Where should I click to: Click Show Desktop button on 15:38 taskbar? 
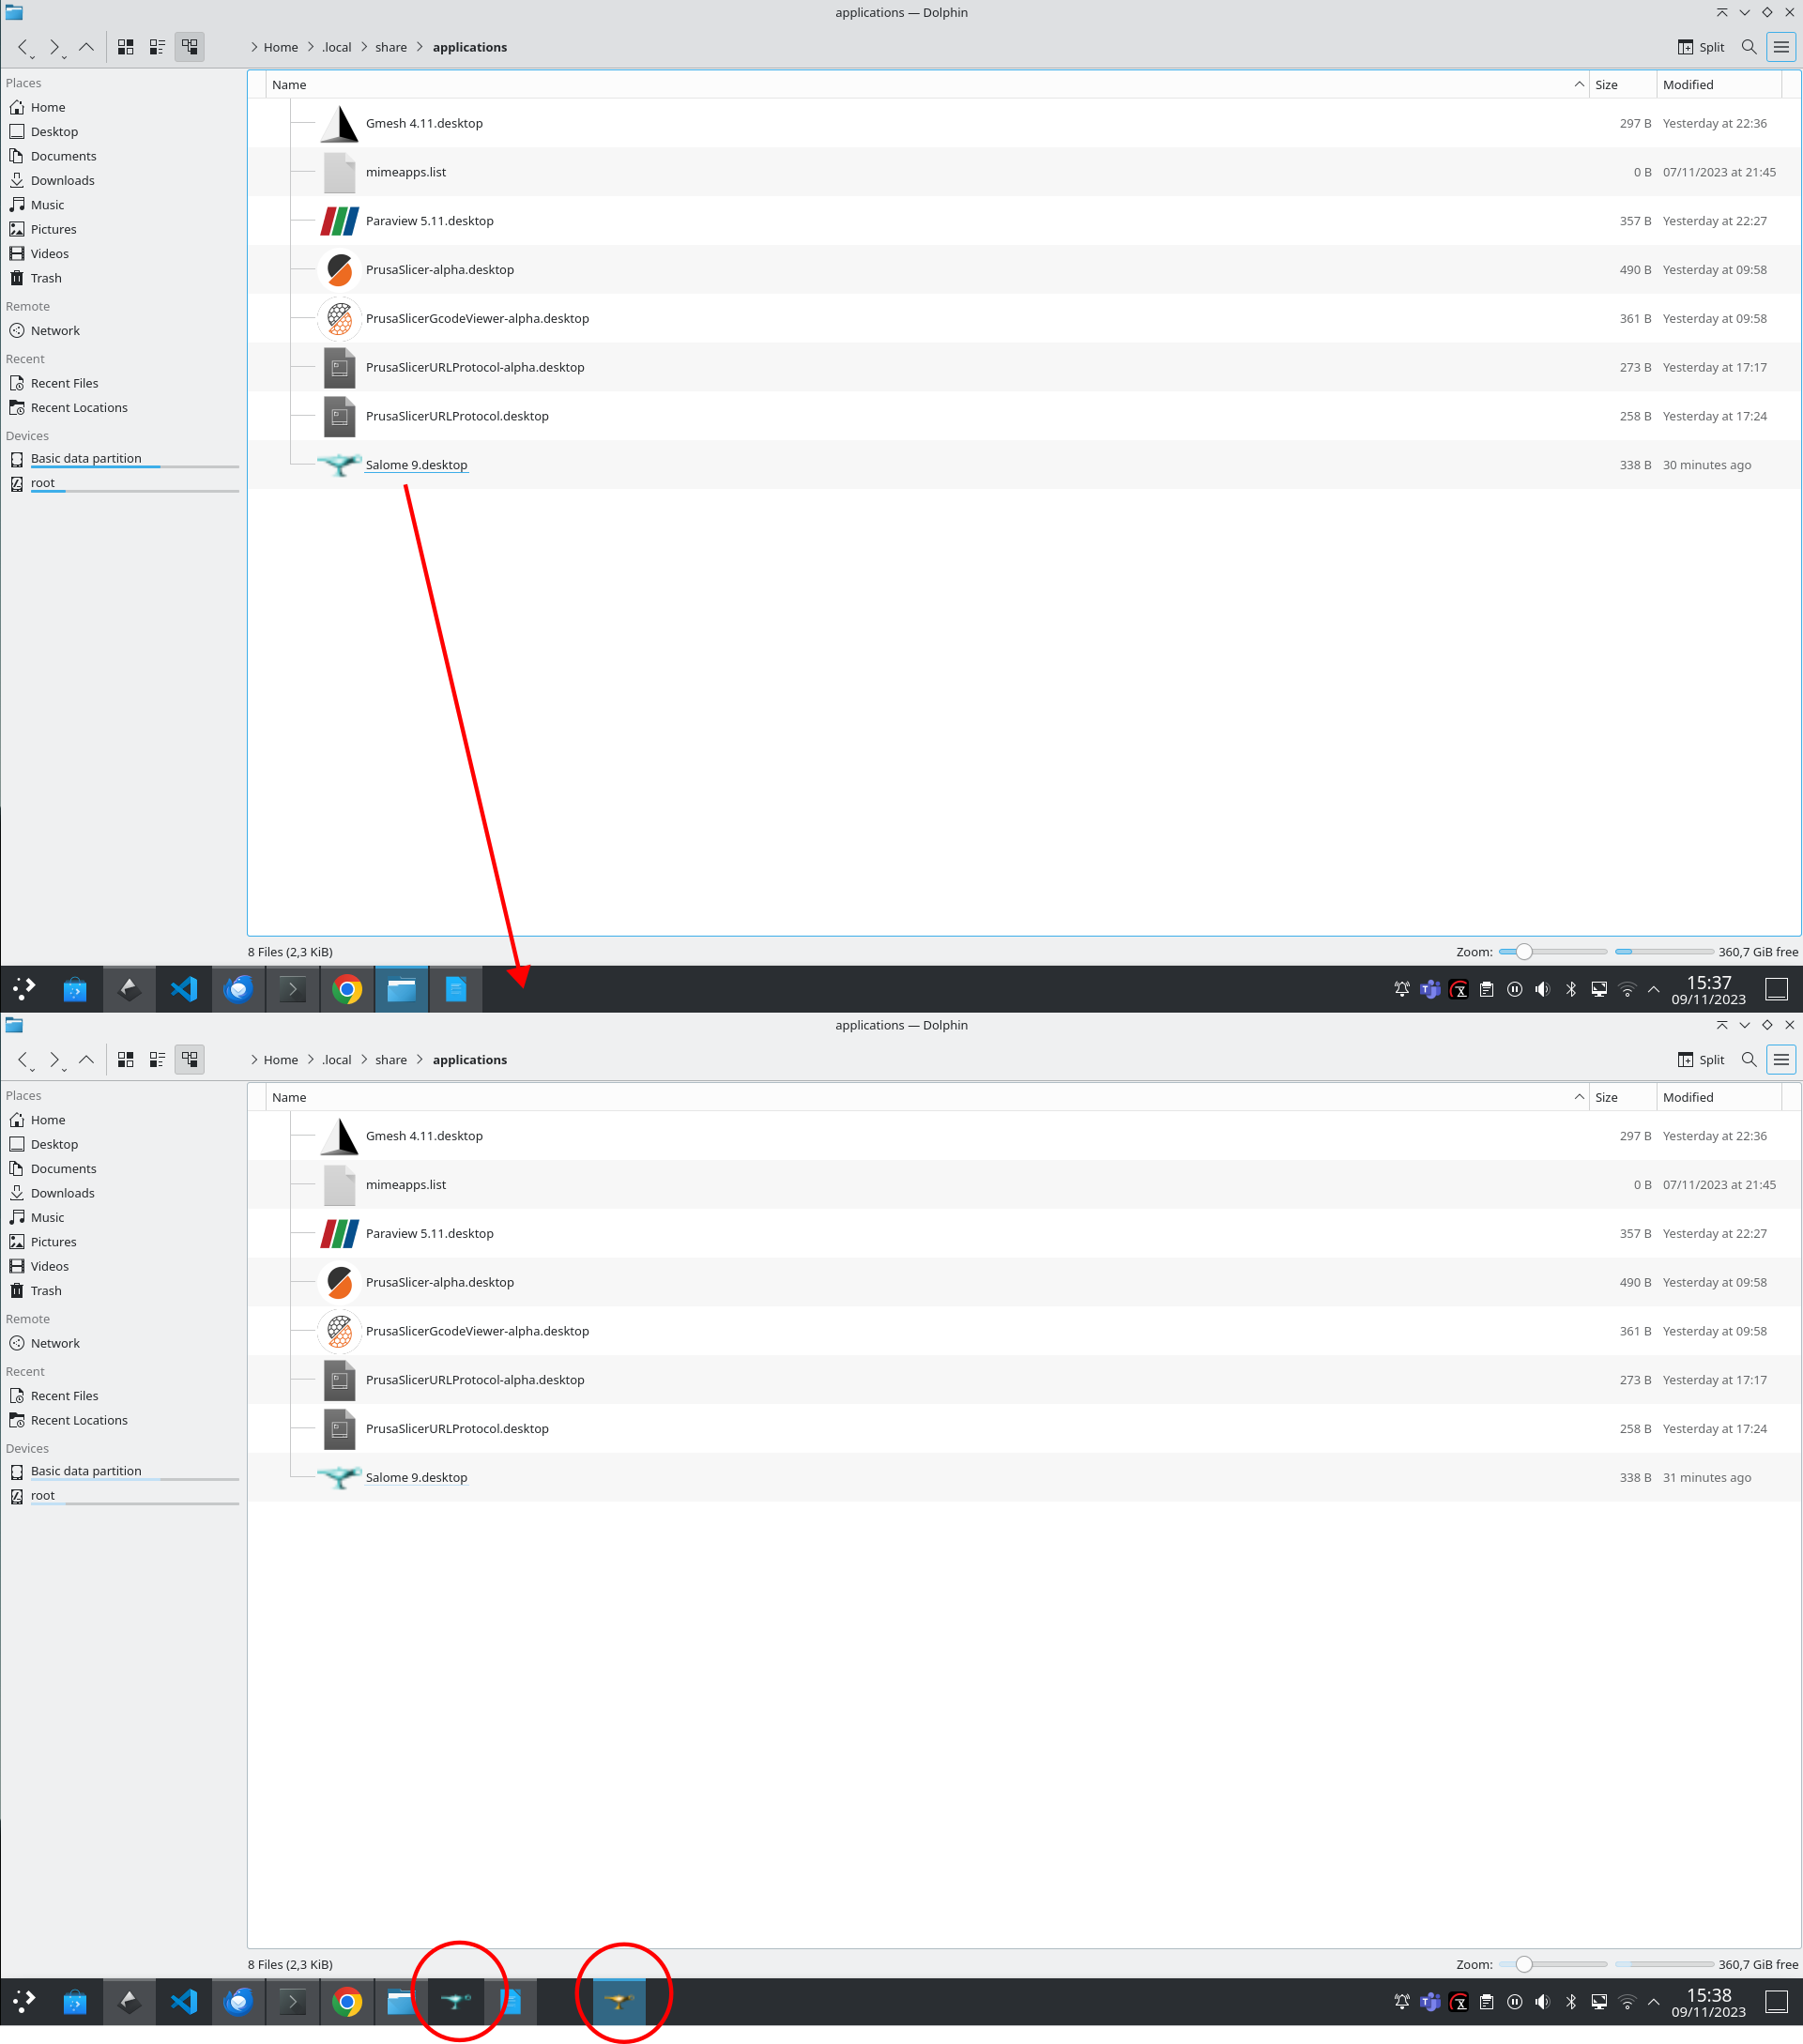coord(1777,2002)
